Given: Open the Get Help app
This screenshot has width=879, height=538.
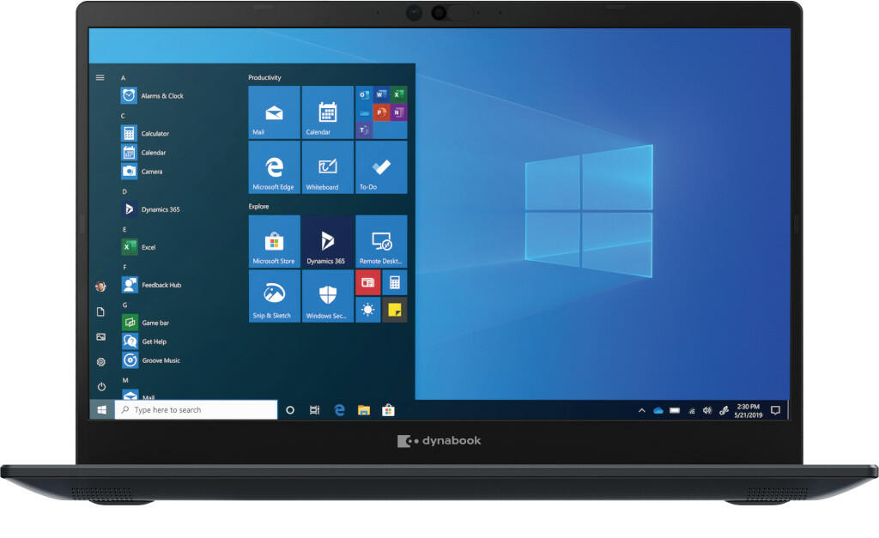Looking at the screenshot, I should coord(144,342).
